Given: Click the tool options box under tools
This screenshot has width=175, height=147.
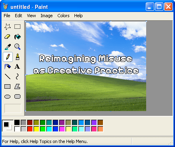Looking at the screenshot, I should click(13, 108).
